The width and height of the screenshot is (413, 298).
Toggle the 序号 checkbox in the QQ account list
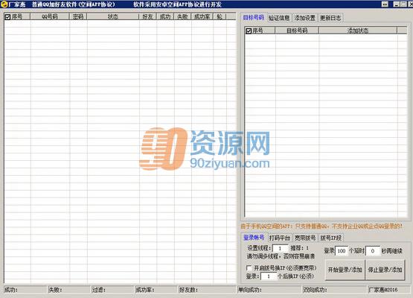pos(7,17)
